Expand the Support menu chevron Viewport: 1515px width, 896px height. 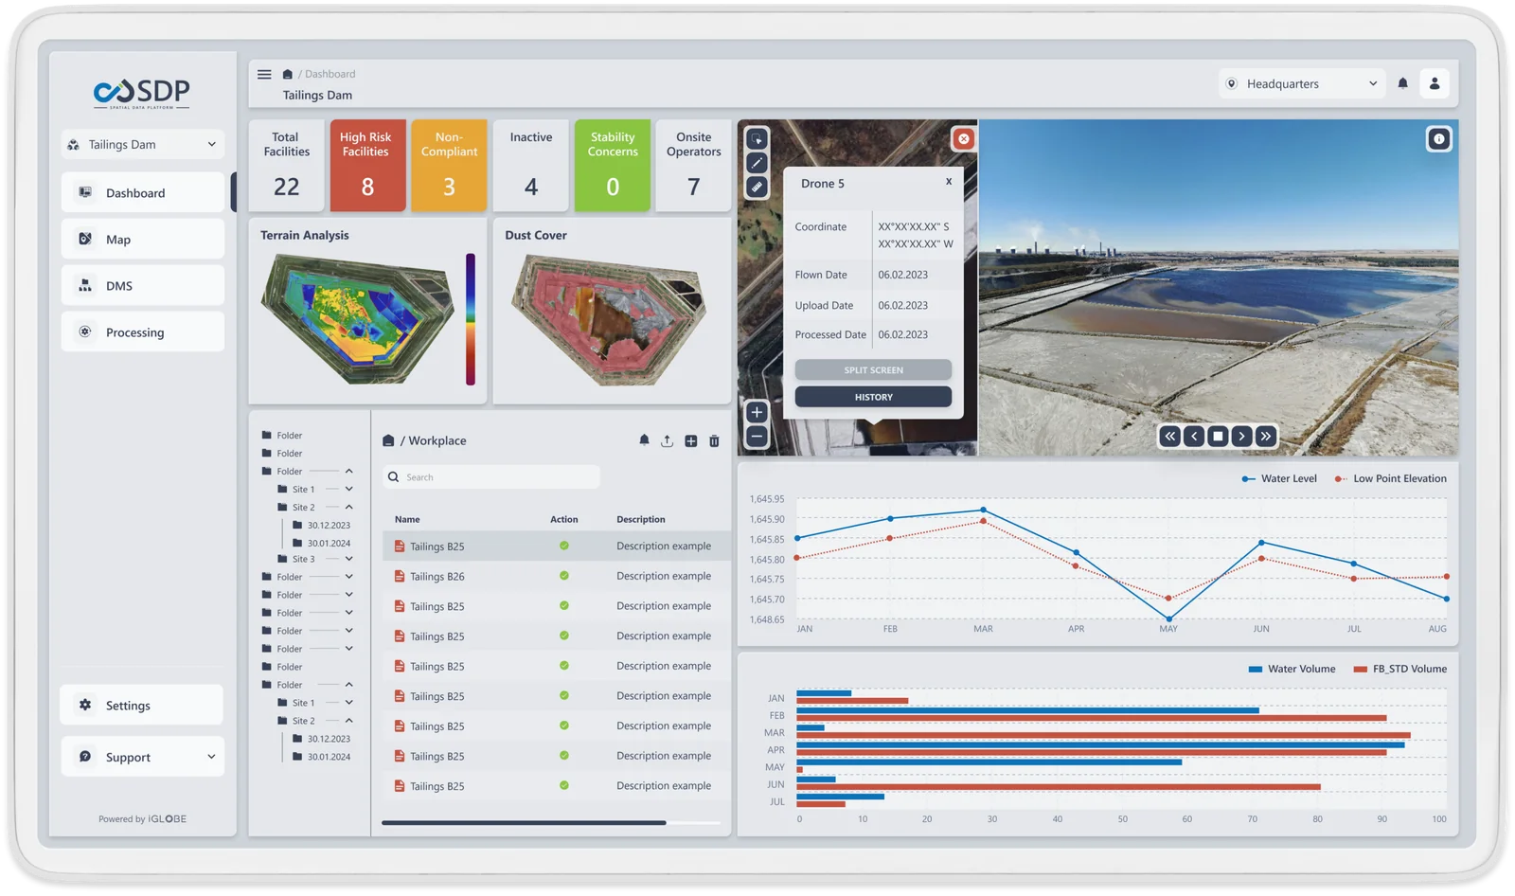point(211,757)
